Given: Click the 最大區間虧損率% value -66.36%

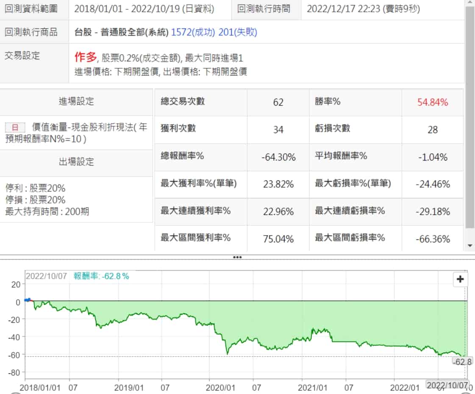Looking at the screenshot, I should (433, 239).
